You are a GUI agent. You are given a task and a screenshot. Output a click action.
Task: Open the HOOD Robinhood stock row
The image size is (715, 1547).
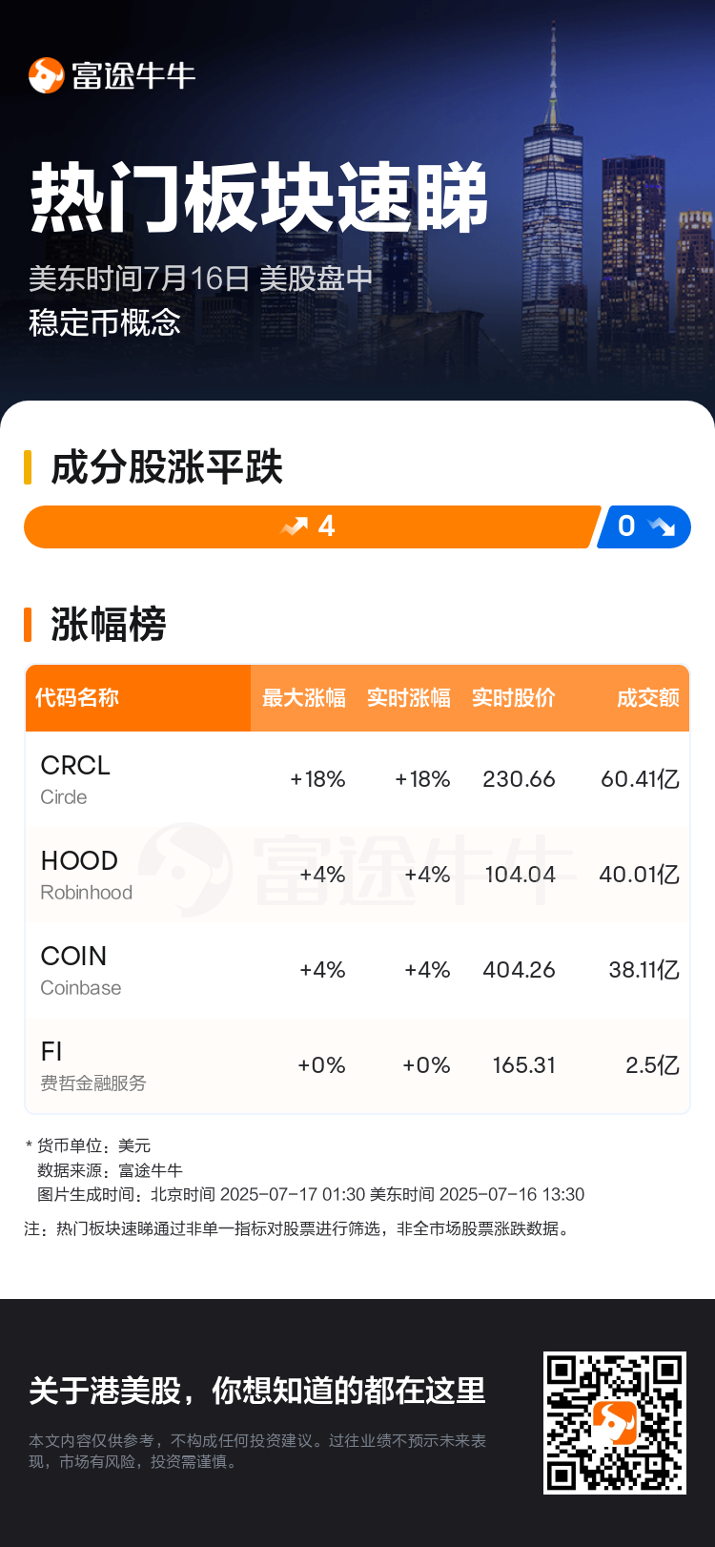[357, 875]
